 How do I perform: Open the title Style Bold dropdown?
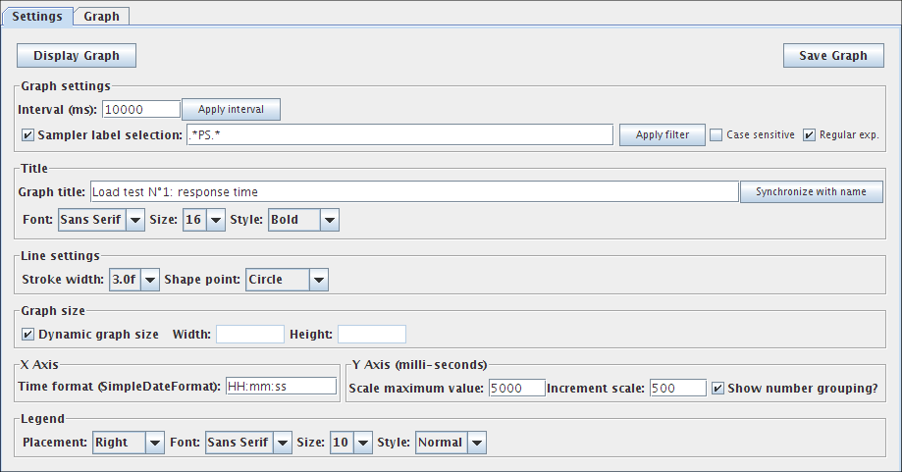pos(303,220)
